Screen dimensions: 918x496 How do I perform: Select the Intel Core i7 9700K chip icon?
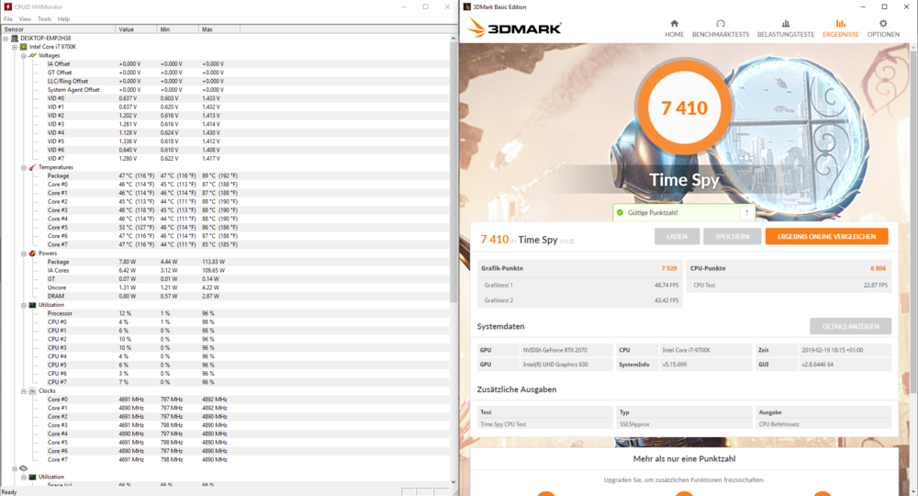pos(24,46)
